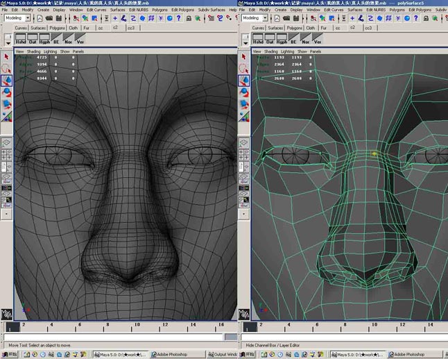Click Save Scene icon in left Maya window
Image resolution: width=448 pixels, height=359 pixels.
[58, 18]
